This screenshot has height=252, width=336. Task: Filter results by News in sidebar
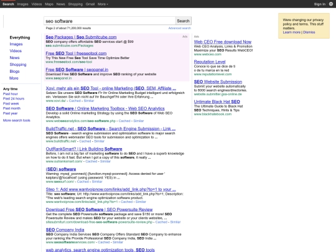pyautogui.click(x=14, y=58)
